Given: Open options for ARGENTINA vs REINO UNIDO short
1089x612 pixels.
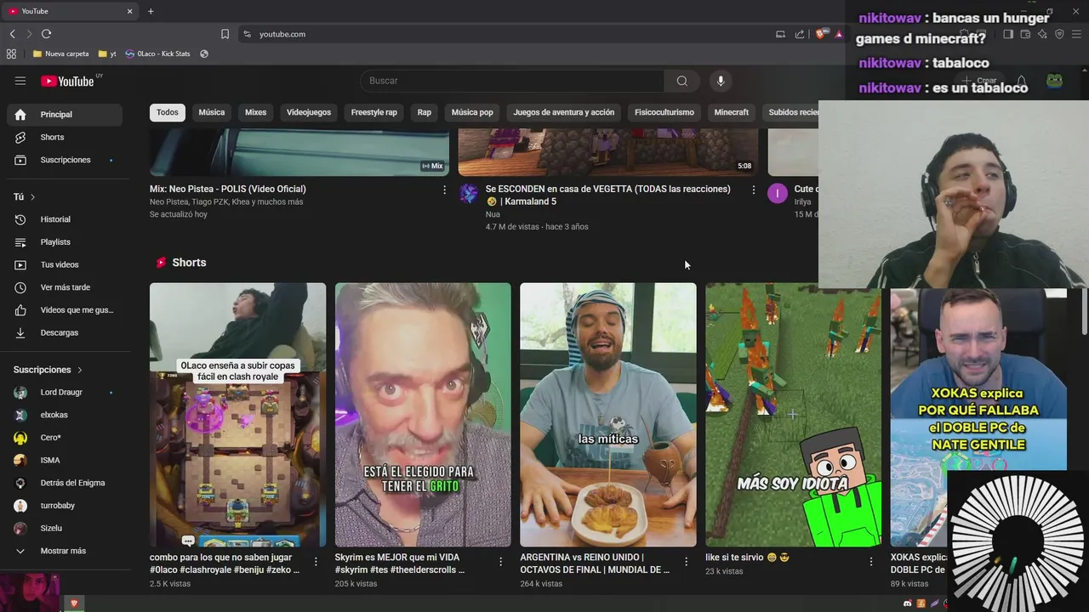Looking at the screenshot, I should pyautogui.click(x=687, y=562).
